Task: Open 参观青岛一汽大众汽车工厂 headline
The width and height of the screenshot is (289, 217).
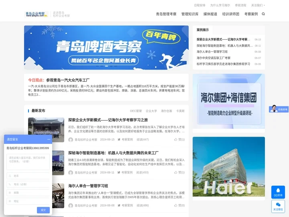Action: 68,80
